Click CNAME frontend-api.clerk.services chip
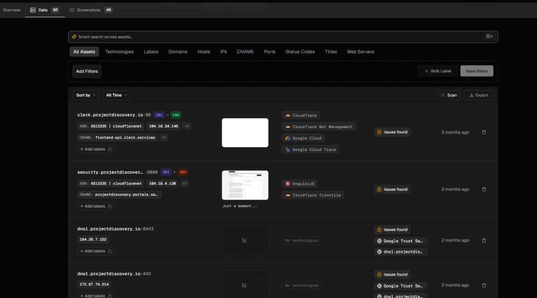537x298 pixels. tap(117, 138)
